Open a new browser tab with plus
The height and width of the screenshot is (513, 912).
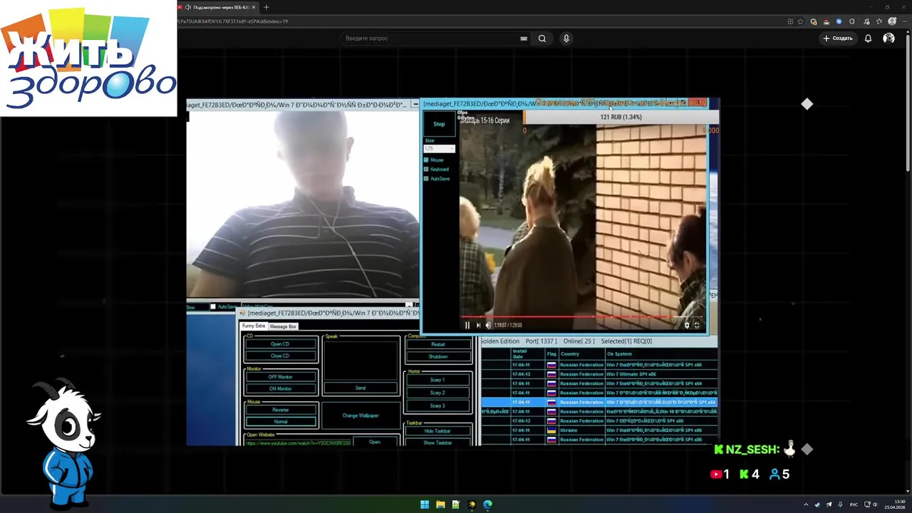click(x=266, y=7)
